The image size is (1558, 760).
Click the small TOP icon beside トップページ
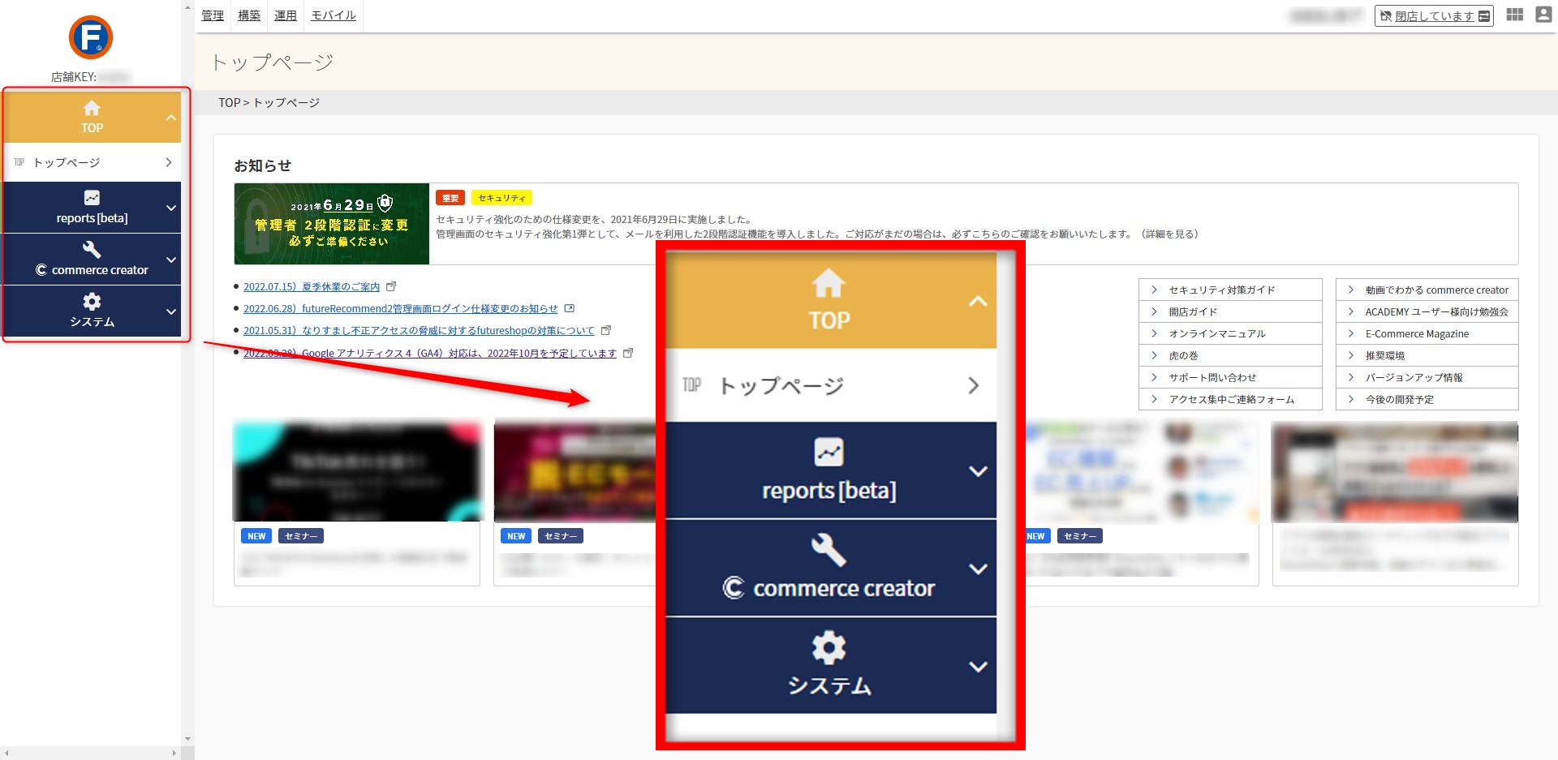(19, 162)
